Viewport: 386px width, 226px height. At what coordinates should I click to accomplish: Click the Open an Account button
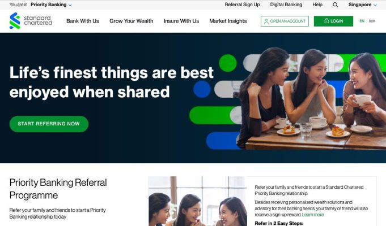[285, 21]
